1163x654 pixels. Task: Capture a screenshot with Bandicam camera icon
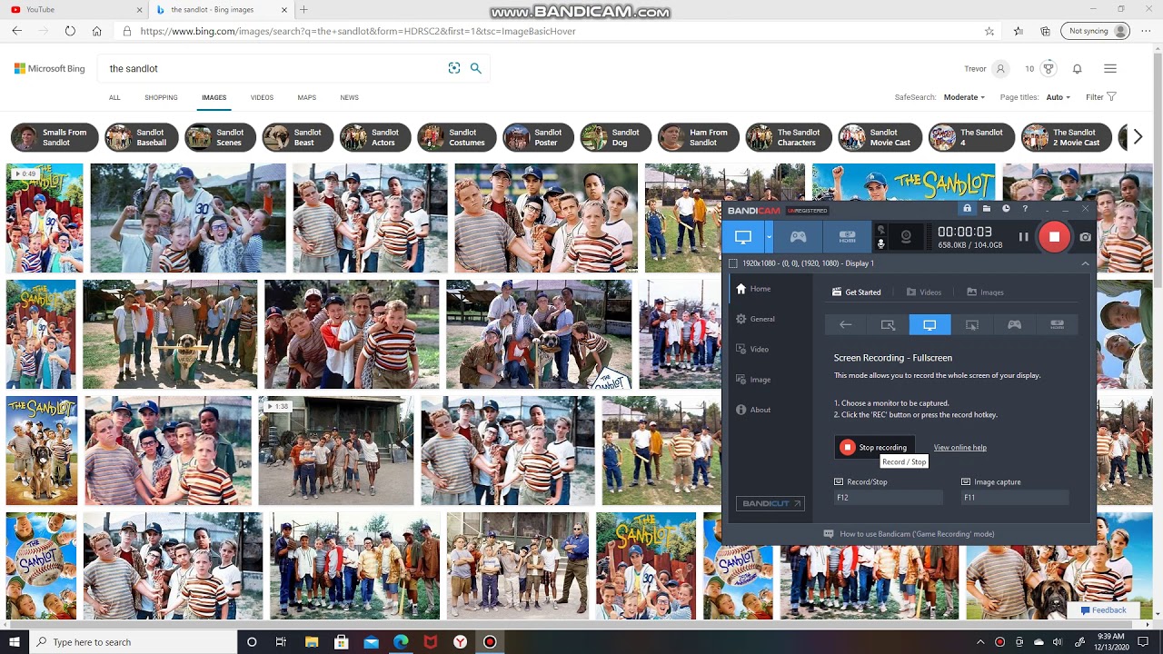pos(1085,237)
